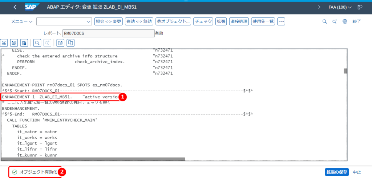Click the vertical scrollbar thumb in editor
Image resolution: width=372 pixels, height=178 pixels.
click(345, 71)
